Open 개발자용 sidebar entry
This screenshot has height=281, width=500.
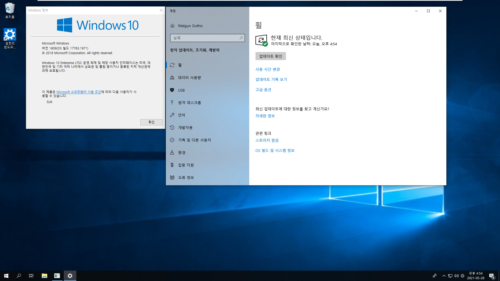click(208, 127)
